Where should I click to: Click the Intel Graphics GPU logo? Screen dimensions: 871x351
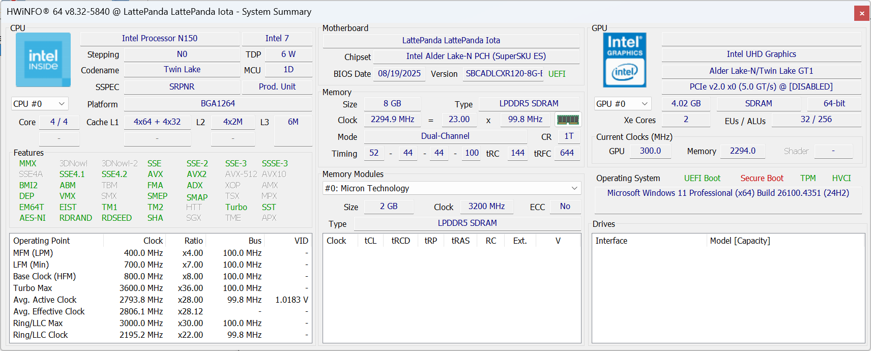625,60
